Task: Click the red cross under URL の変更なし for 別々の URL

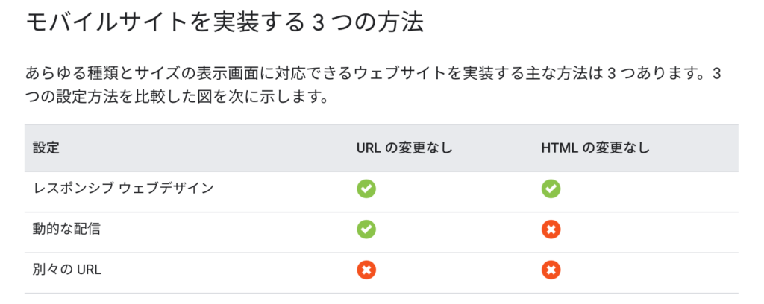Action: (366, 270)
